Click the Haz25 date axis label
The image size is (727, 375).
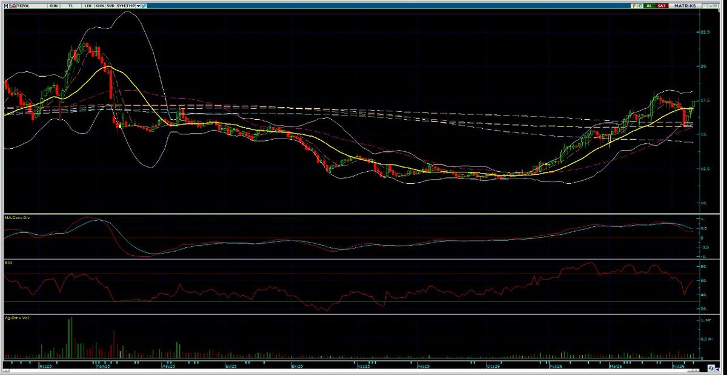click(45, 366)
